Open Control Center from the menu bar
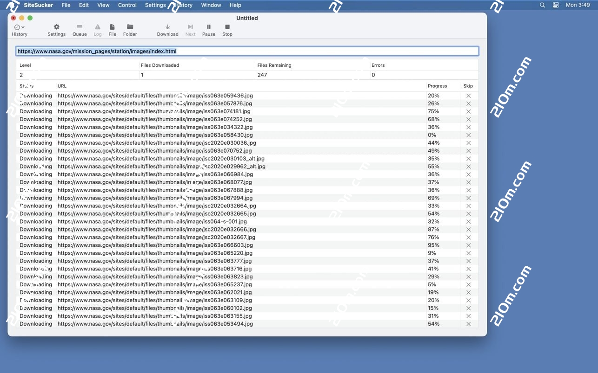The width and height of the screenshot is (598, 373). click(x=556, y=5)
